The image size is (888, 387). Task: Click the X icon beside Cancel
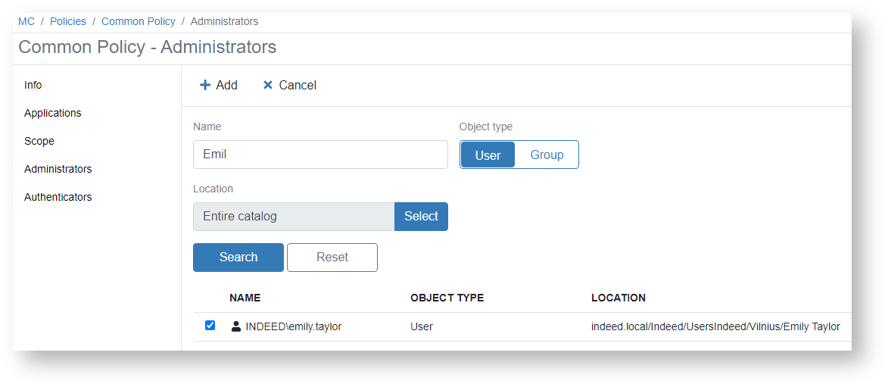pos(267,85)
